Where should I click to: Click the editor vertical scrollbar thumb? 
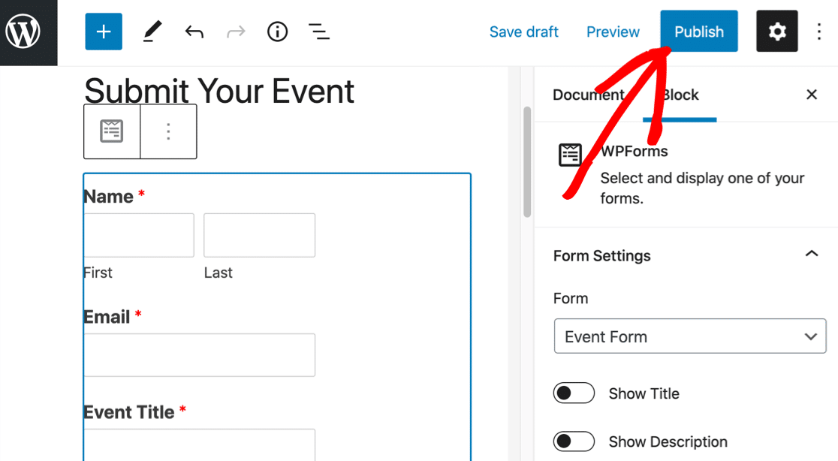pos(527,162)
